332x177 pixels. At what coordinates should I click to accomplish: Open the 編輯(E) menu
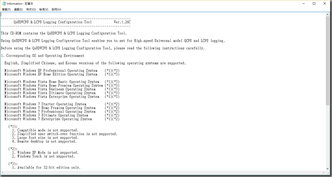point(18,10)
